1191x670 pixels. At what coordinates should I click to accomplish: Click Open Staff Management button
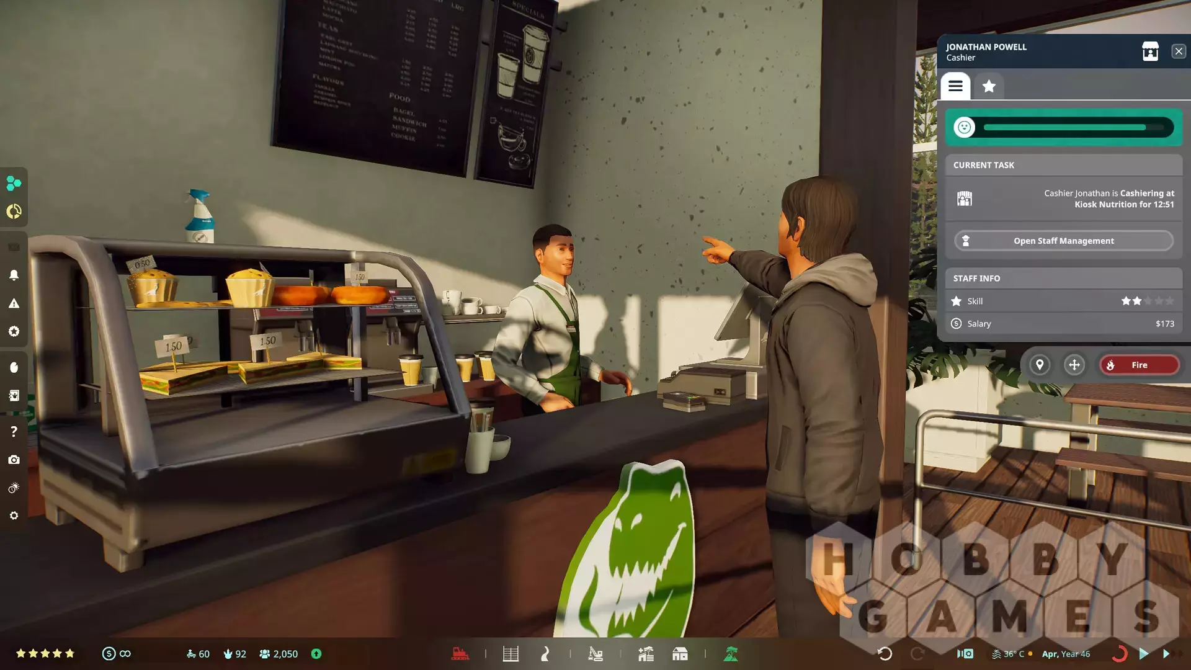click(x=1063, y=241)
